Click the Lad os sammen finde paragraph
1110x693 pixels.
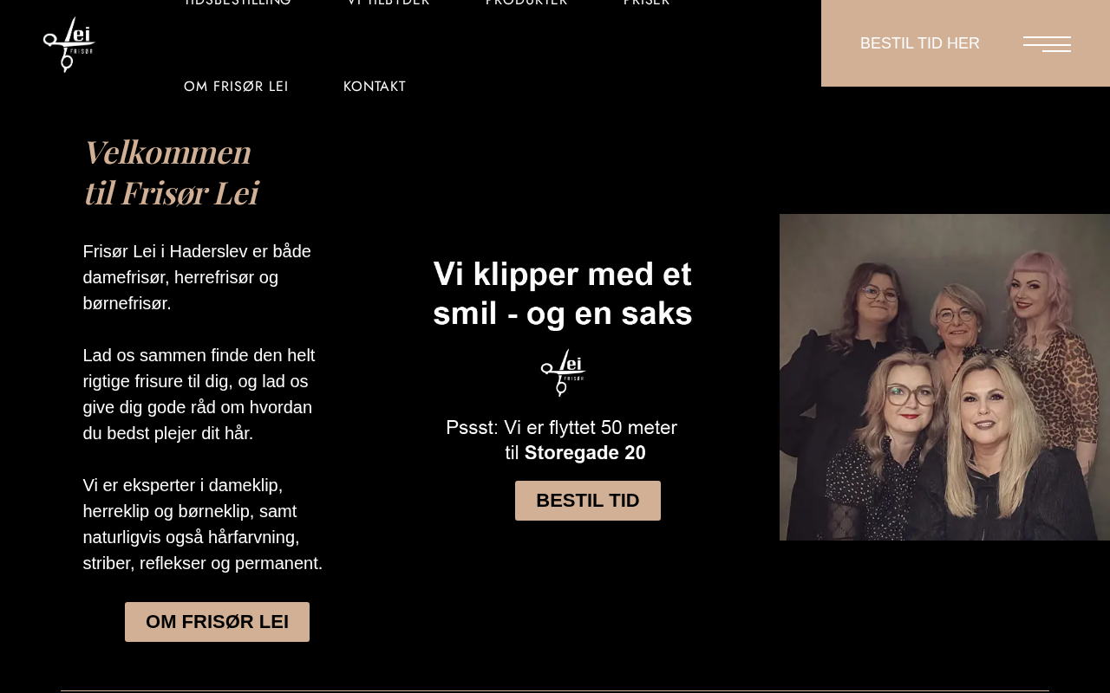click(199, 394)
